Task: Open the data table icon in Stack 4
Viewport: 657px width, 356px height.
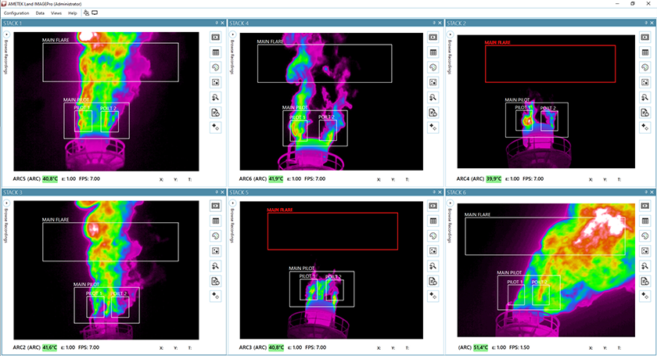Action: pos(433,52)
